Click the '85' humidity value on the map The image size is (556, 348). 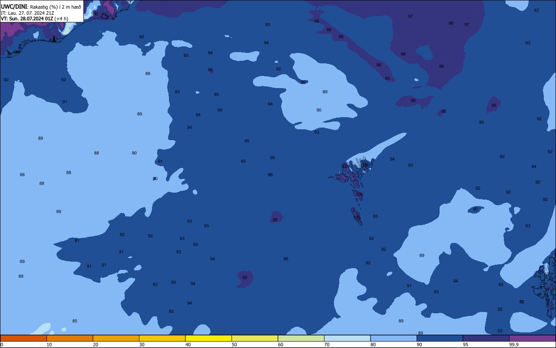click(x=75, y=321)
